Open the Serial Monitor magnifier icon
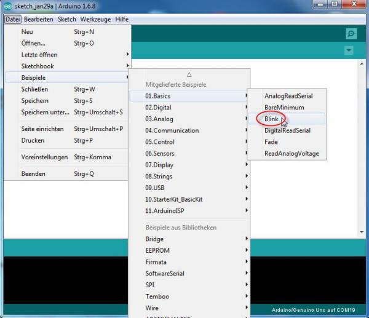 point(351,34)
